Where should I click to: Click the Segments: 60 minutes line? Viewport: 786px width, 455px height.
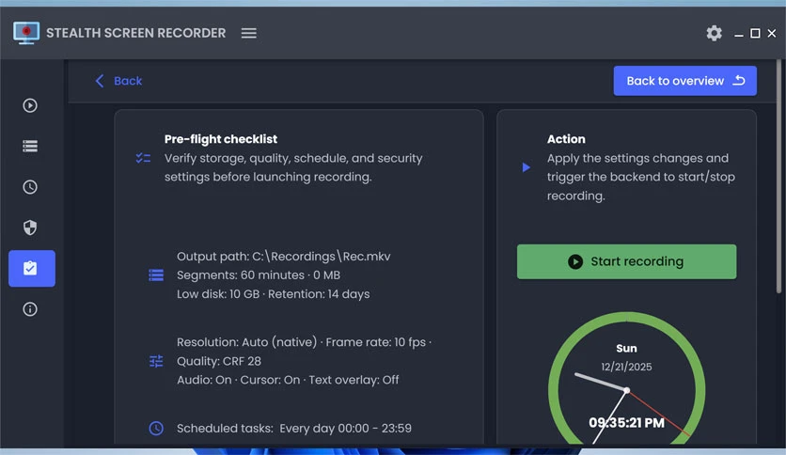click(259, 275)
